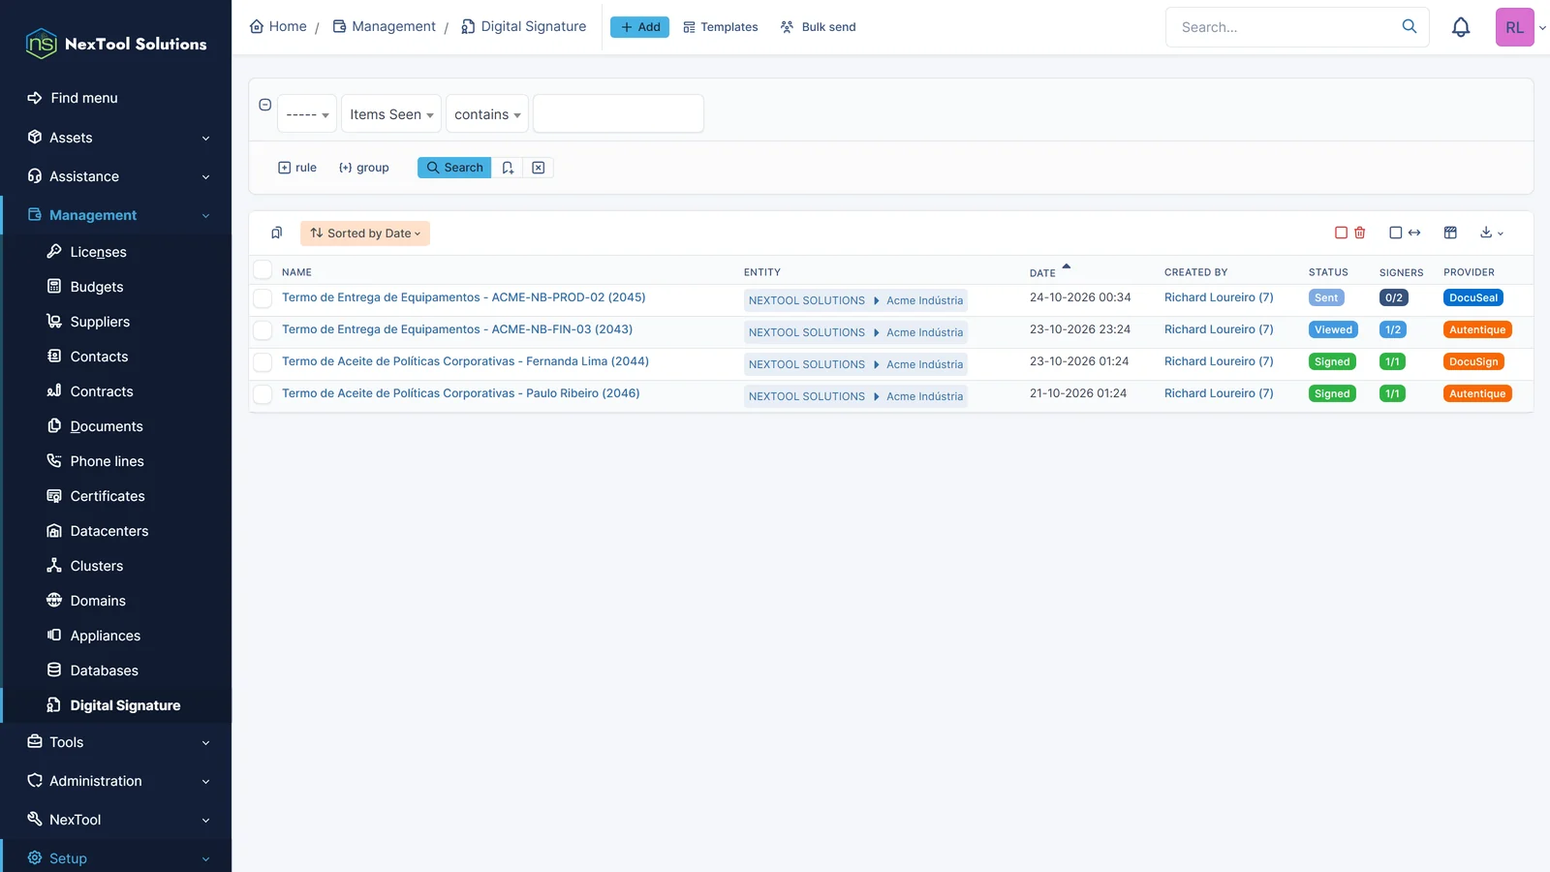The width and height of the screenshot is (1550, 872).
Task: Click the red trash delete icon
Action: [x=1359, y=233]
